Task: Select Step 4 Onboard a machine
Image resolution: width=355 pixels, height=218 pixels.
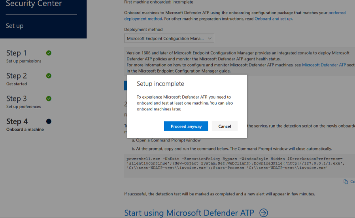Action: click(25, 124)
